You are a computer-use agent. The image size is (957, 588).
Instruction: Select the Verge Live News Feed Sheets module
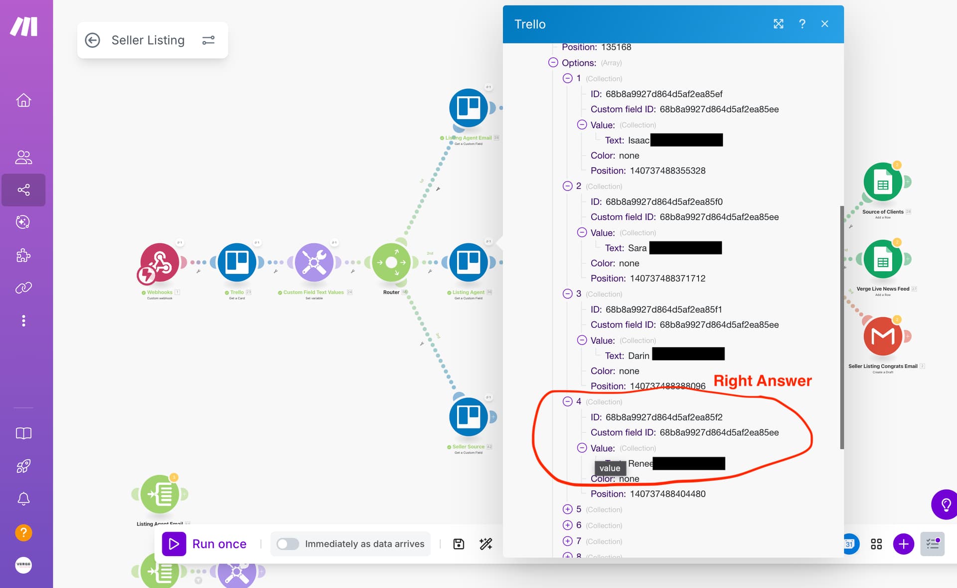[883, 259]
